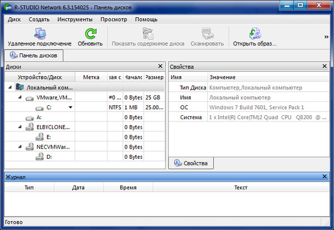Select the ELBYCLONE optical drive icon
This screenshot has height=230, width=334.
click(30, 127)
